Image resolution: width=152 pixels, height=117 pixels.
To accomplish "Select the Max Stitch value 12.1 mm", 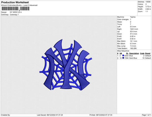I will pyautogui.click(x=134, y=41).
